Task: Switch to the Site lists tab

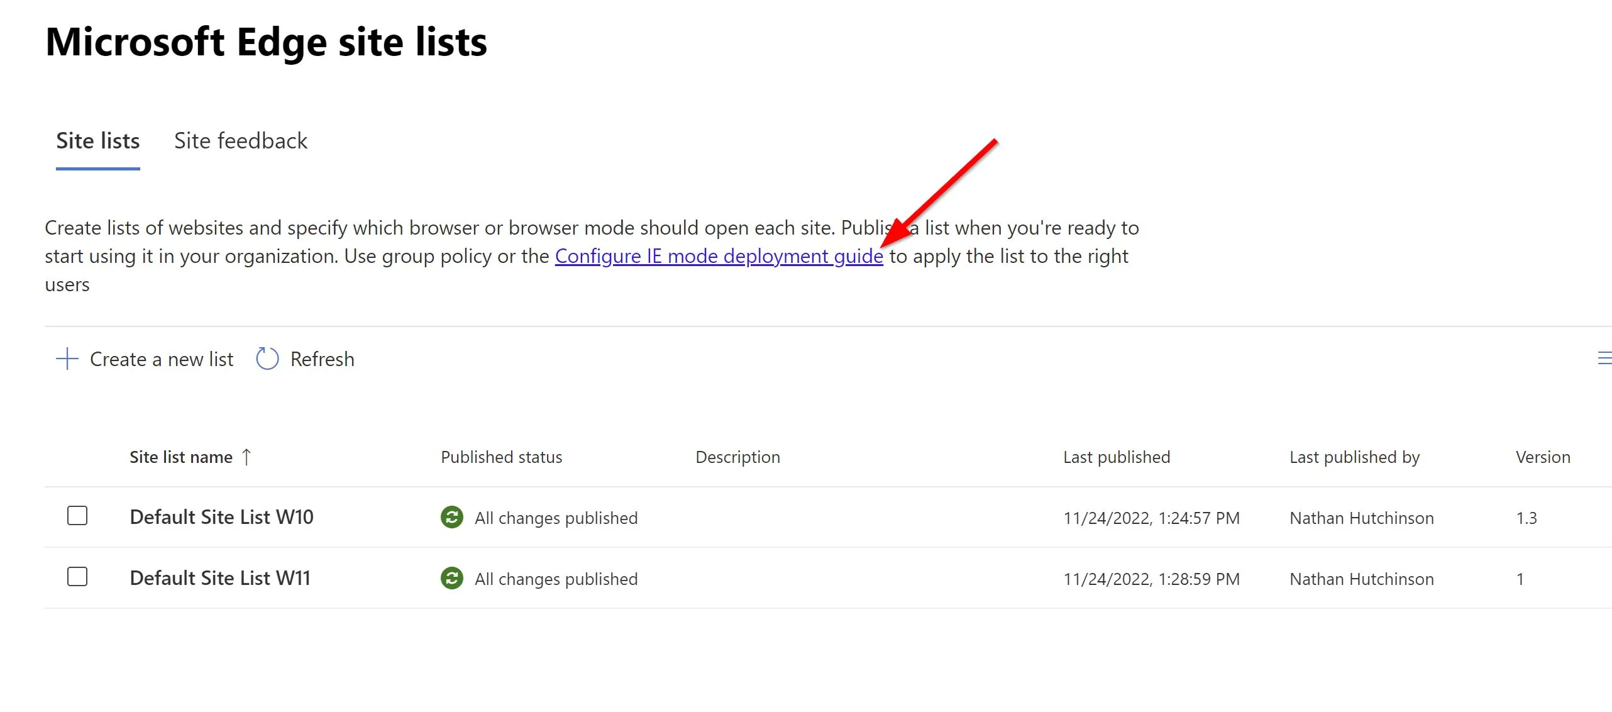Action: coord(98,141)
